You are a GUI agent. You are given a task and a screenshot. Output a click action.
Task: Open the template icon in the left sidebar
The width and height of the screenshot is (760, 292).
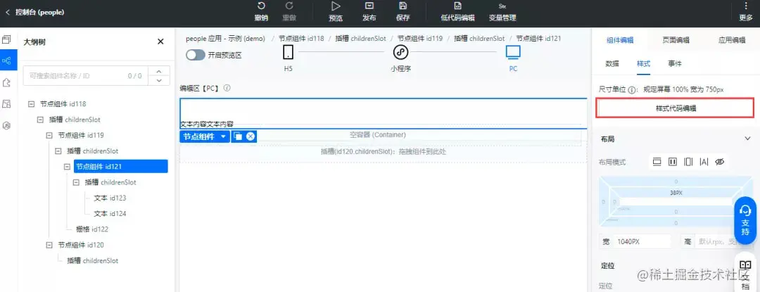tap(7, 103)
